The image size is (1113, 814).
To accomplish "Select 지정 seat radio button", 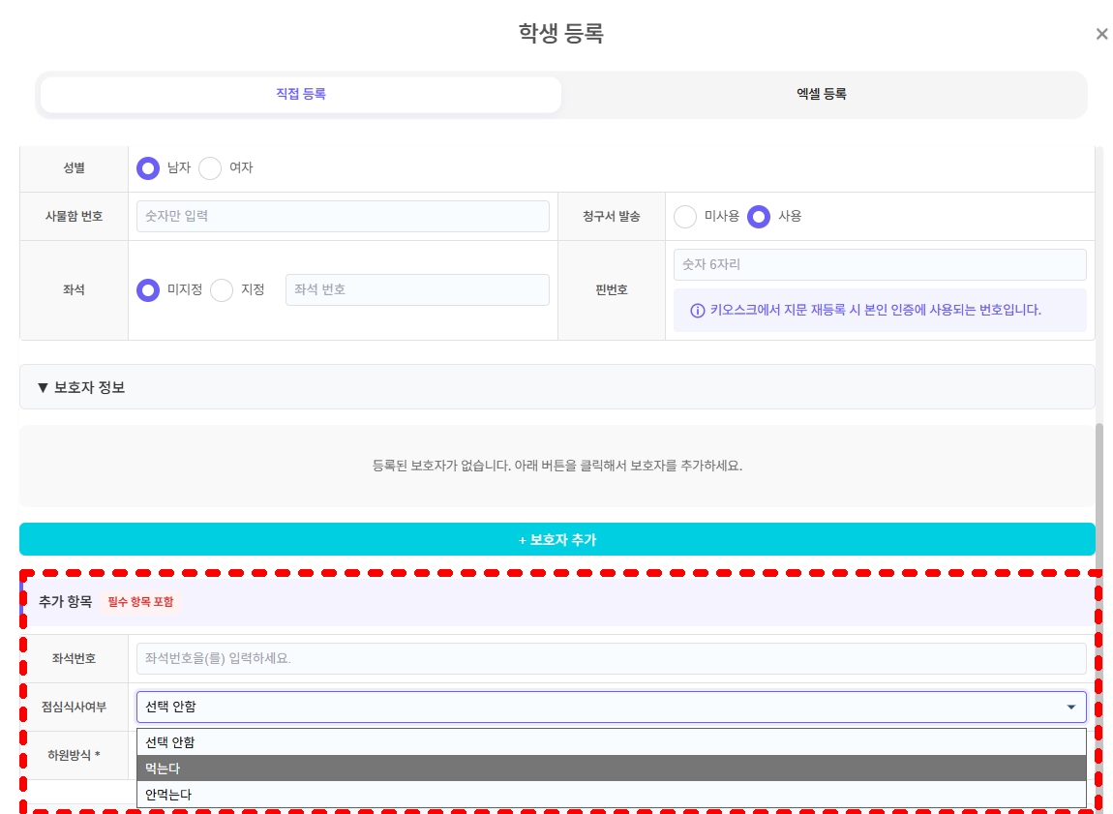I will (x=222, y=290).
